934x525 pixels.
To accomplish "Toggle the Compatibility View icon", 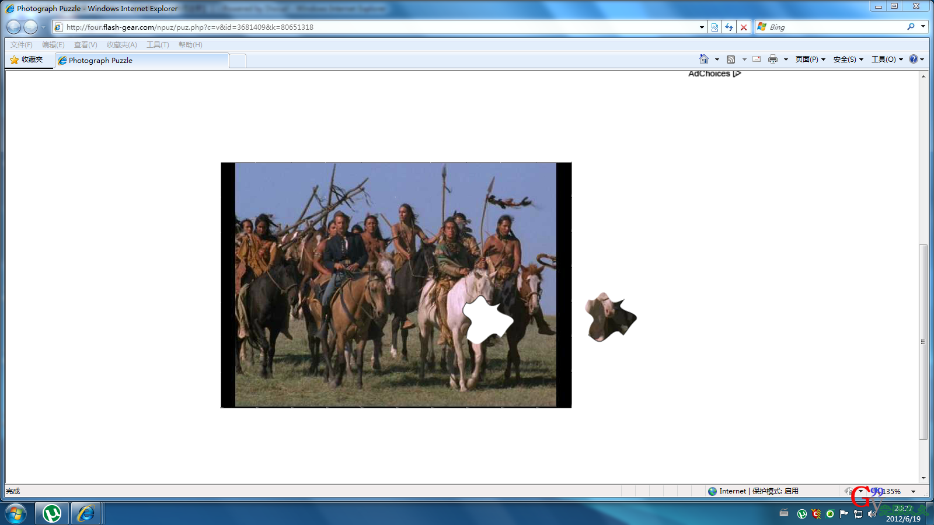I will point(715,27).
